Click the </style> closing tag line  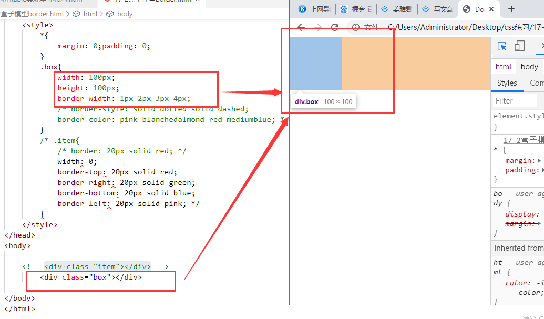[x=40, y=224]
